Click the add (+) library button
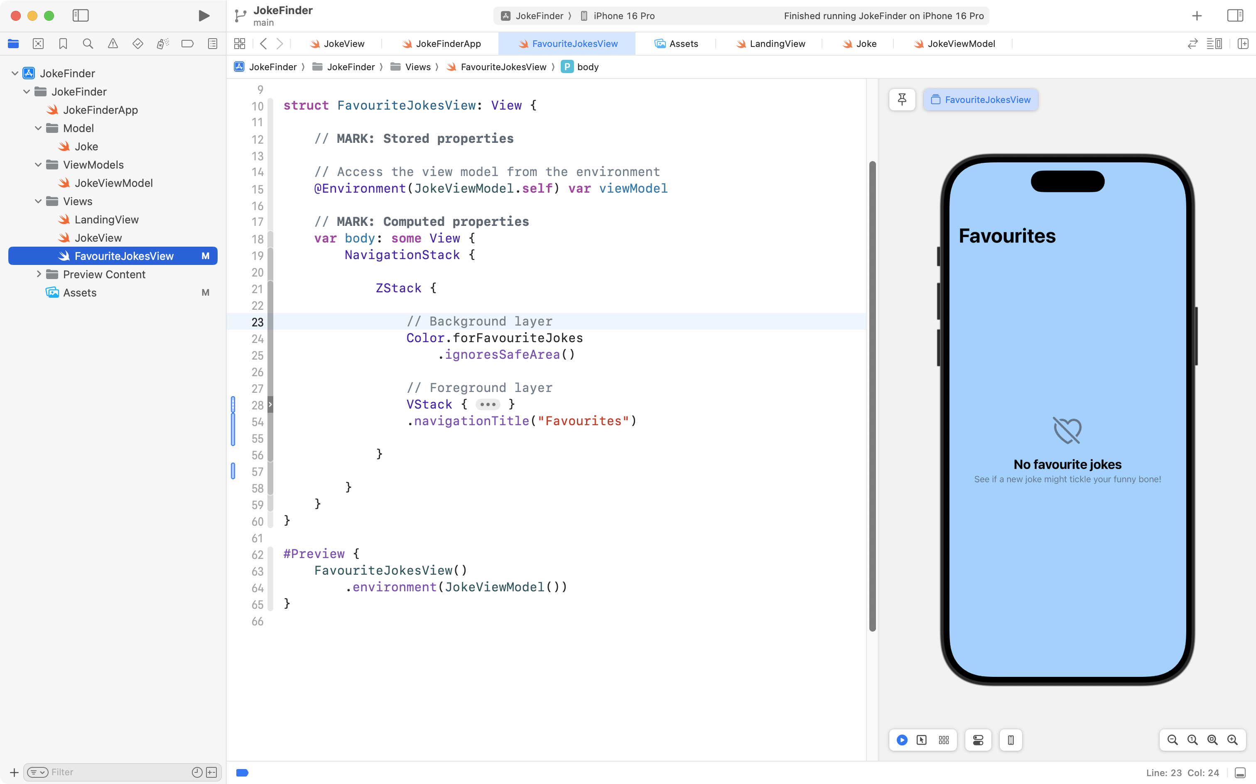This screenshot has height=784, width=1256. coord(1196,15)
